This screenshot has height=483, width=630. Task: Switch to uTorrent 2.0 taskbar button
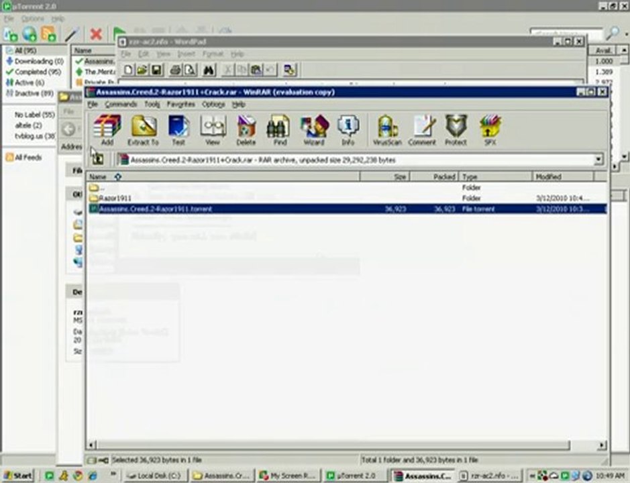coord(354,476)
